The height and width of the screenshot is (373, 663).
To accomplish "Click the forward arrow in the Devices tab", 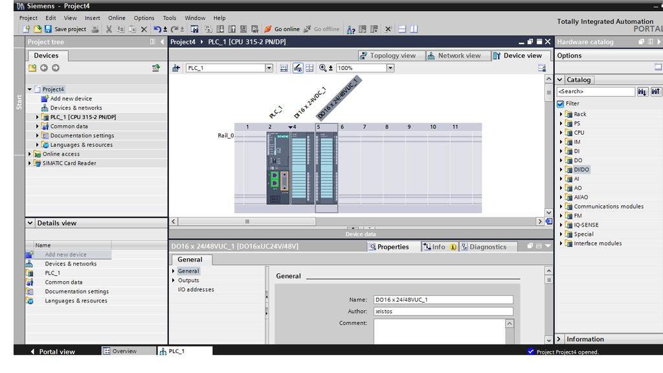I will click(x=56, y=67).
